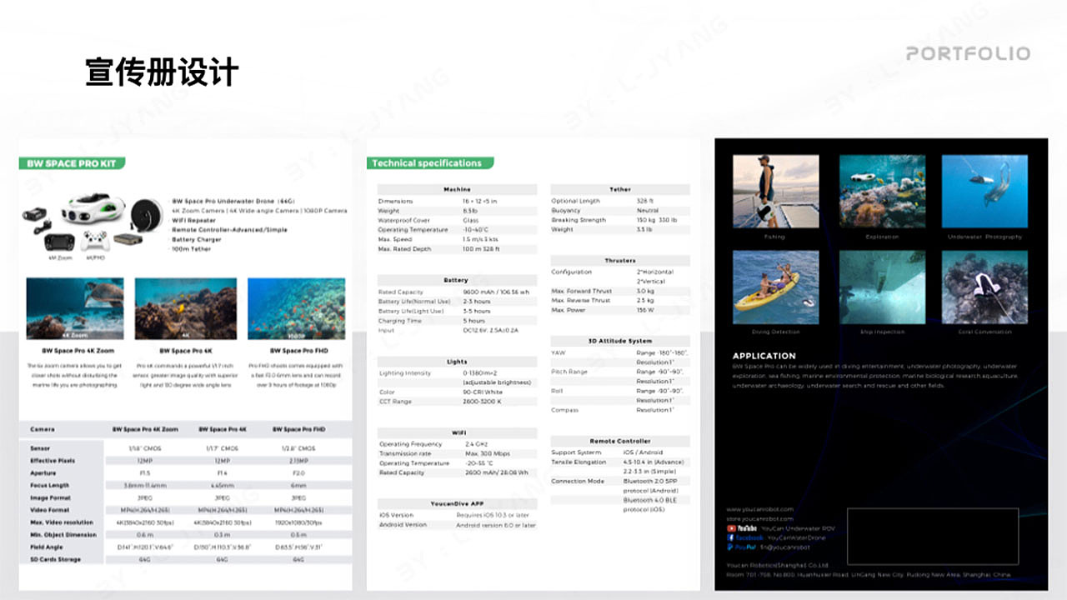Click the 3D Attitude System section header
Viewport: 1067px width, 600px height.
click(x=620, y=341)
